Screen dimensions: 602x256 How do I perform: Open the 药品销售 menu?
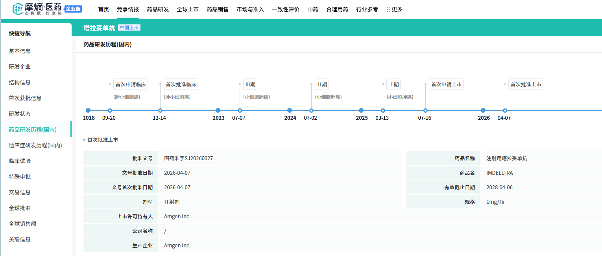pos(218,9)
